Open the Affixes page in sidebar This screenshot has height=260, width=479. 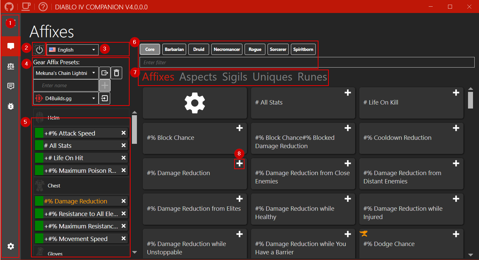tap(11, 47)
